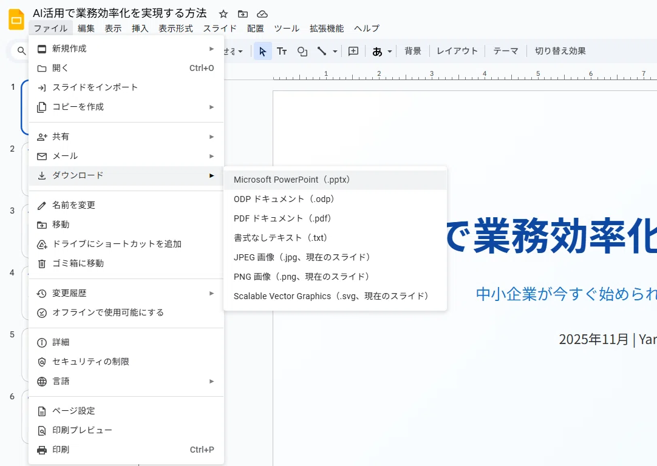This screenshot has width=657, height=466.
Task: Choose オフラインで使用可能にする
Action: pyautogui.click(x=126, y=312)
